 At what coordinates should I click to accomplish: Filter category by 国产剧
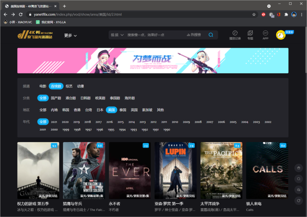point(56,98)
